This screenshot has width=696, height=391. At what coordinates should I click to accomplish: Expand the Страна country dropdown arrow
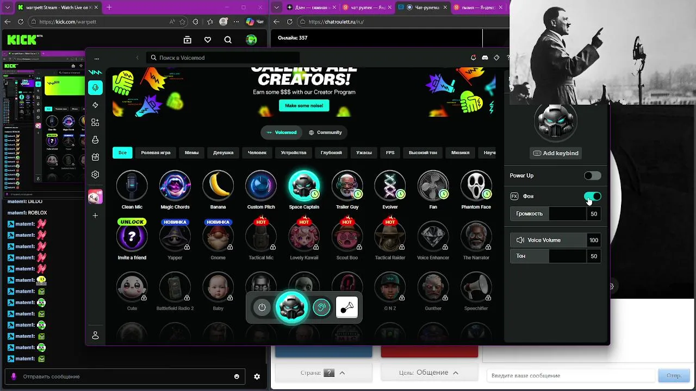pos(342,373)
